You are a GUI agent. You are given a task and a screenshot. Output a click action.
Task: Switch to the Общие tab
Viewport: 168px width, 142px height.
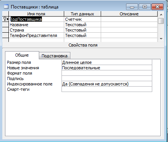(22, 55)
